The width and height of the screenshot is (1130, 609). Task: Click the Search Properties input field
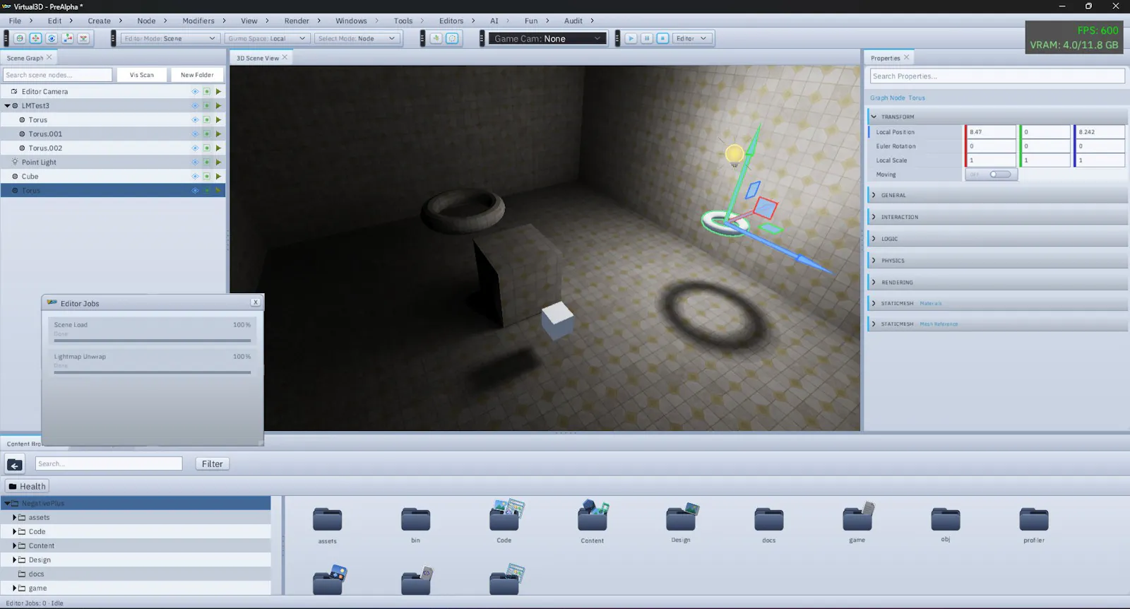point(997,76)
